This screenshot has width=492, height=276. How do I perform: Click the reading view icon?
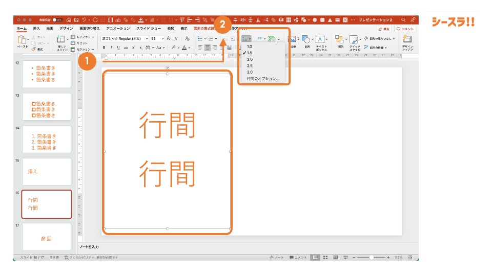click(x=335, y=257)
